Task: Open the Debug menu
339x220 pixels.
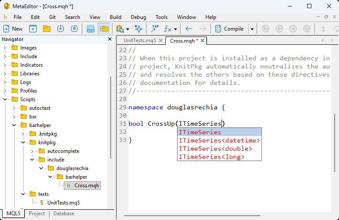Action: pyautogui.click(x=138, y=17)
